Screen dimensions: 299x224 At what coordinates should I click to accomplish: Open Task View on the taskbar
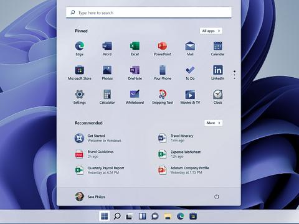(x=130, y=217)
